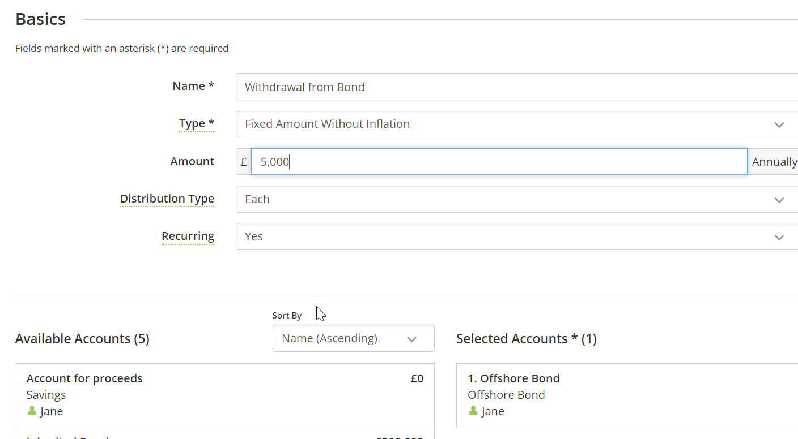Click the Annually frequency label
This screenshot has width=798, height=439.
[x=775, y=162]
